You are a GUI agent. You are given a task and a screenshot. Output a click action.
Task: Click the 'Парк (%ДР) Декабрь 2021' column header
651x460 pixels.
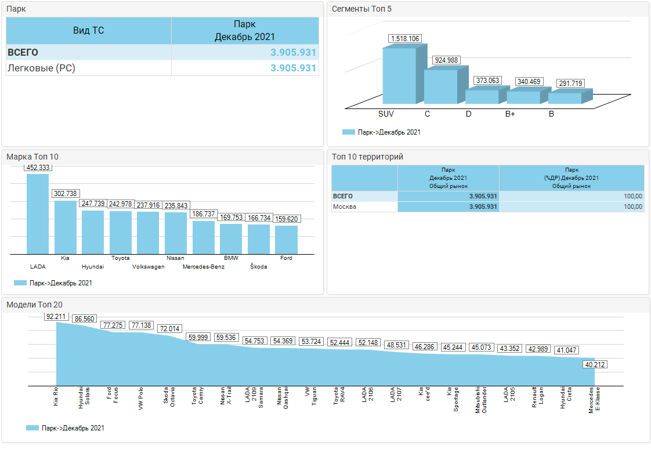click(x=571, y=178)
